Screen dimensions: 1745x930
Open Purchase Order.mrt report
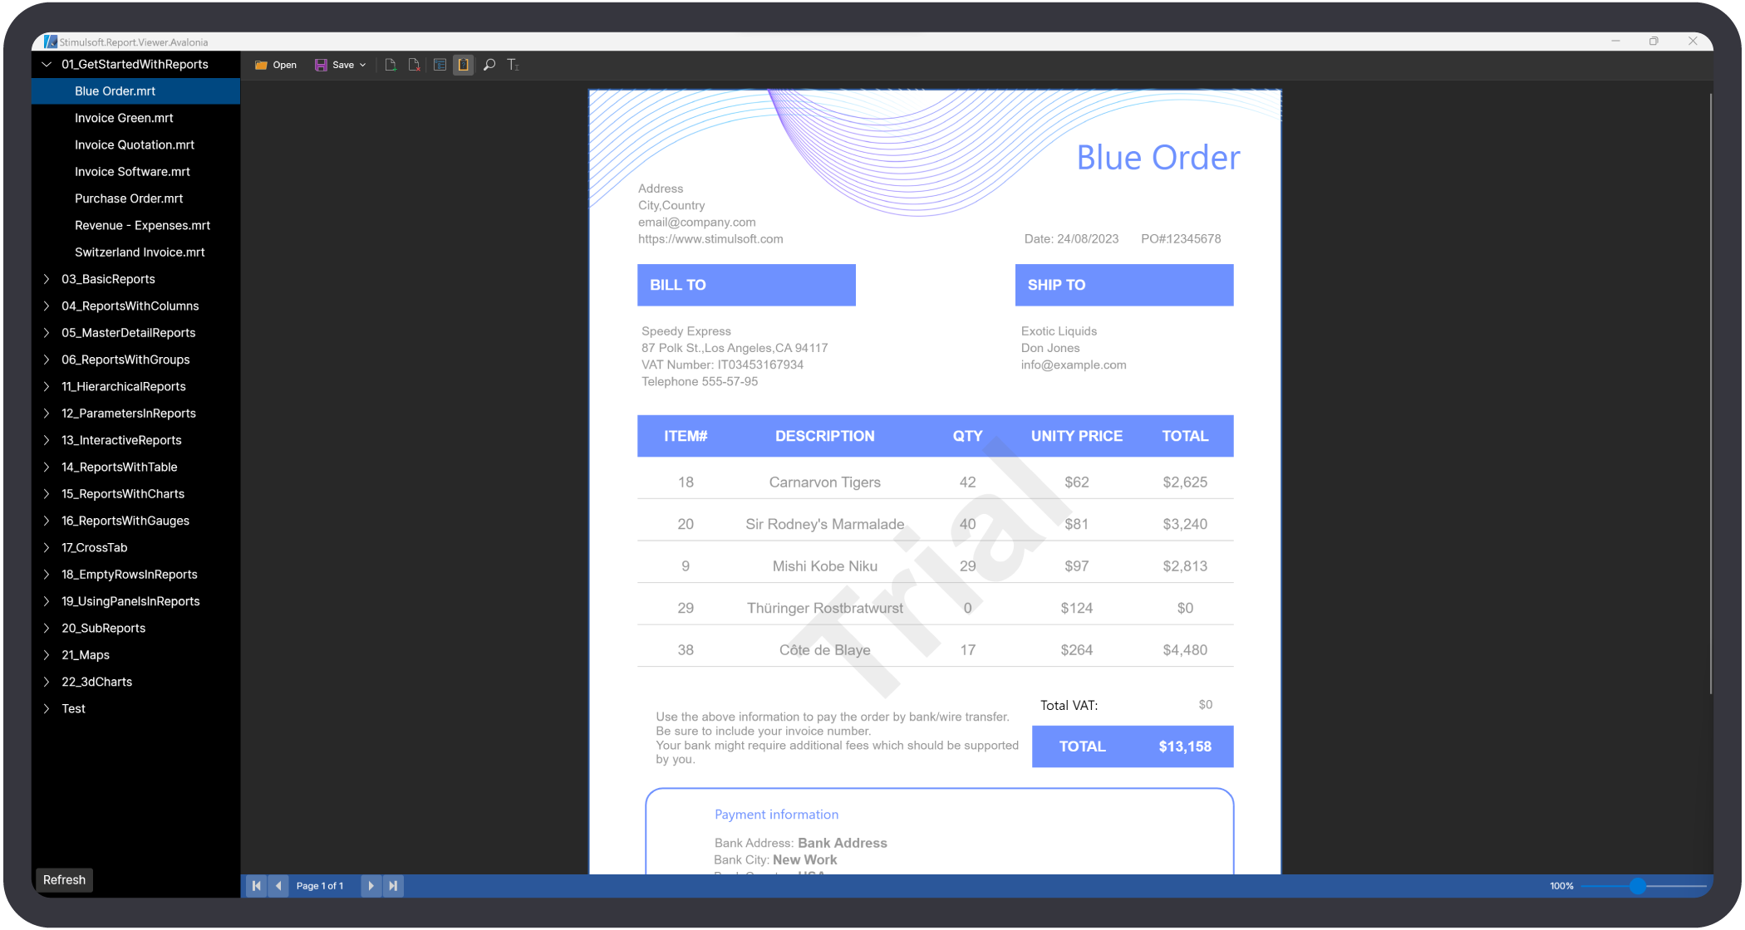pyautogui.click(x=129, y=198)
